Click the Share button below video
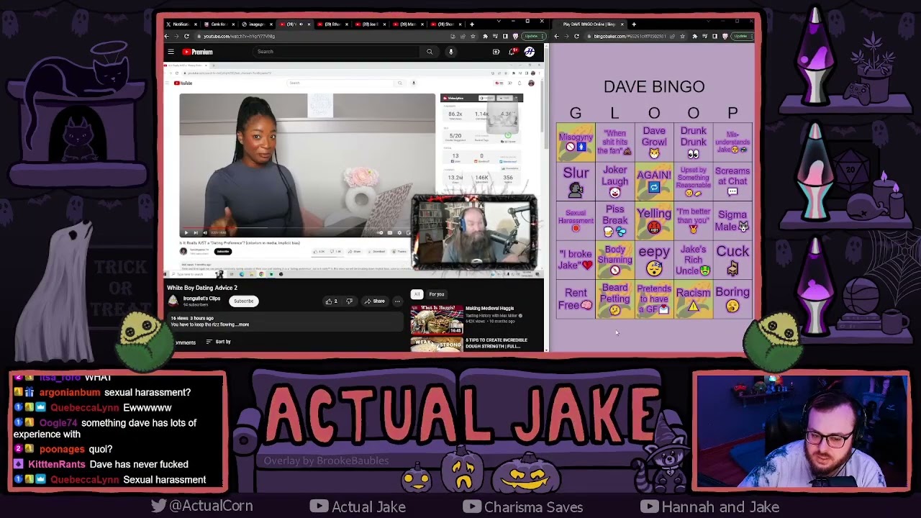The image size is (921, 518). click(x=374, y=301)
